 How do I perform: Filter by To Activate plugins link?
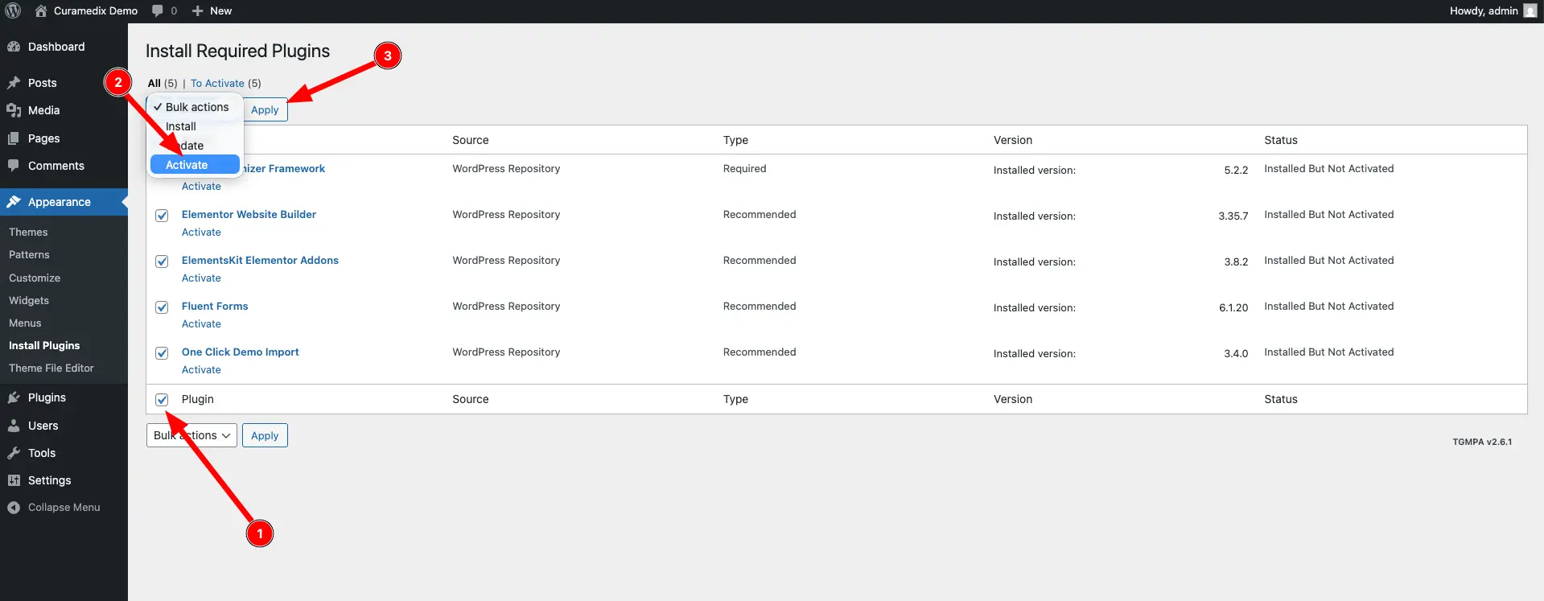tap(217, 84)
